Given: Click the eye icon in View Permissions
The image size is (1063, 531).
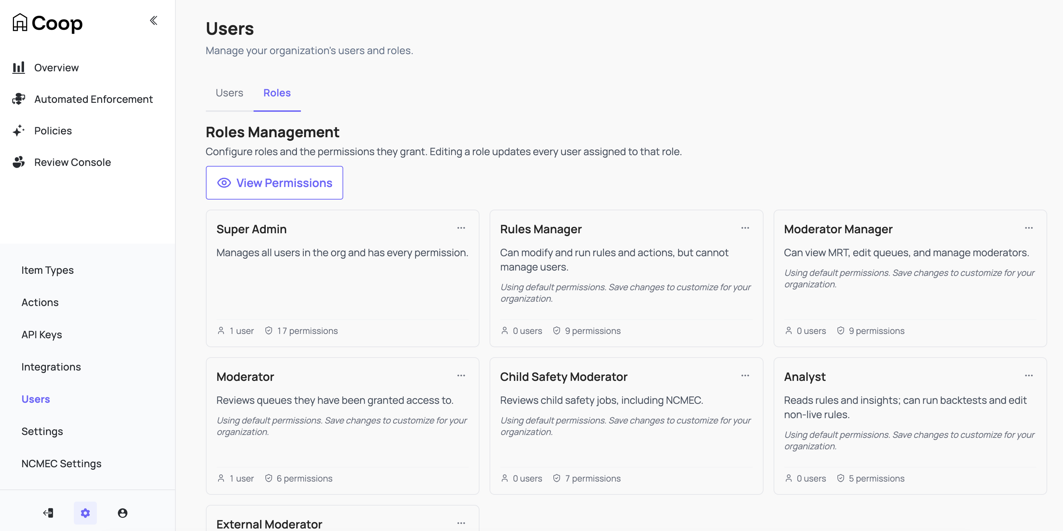Looking at the screenshot, I should click(224, 183).
